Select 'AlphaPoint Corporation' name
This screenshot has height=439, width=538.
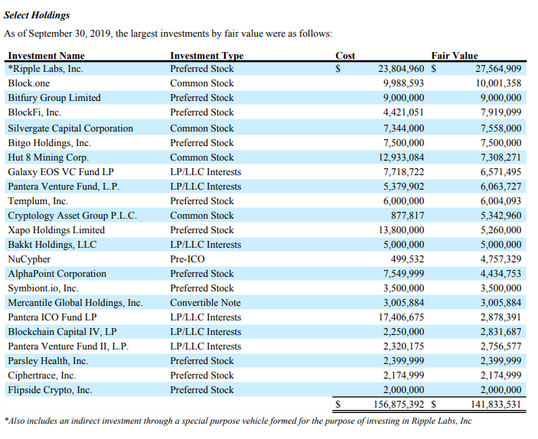click(x=57, y=274)
